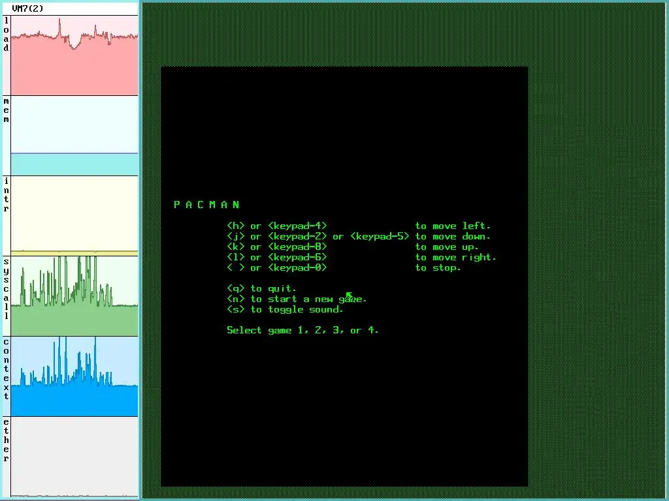Image resolution: width=669 pixels, height=501 pixels.
Task: Click the '<q> to quit.' line
Action: [261, 288]
